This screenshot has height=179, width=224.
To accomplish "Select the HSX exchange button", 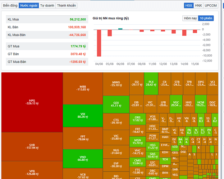I will (189, 6).
